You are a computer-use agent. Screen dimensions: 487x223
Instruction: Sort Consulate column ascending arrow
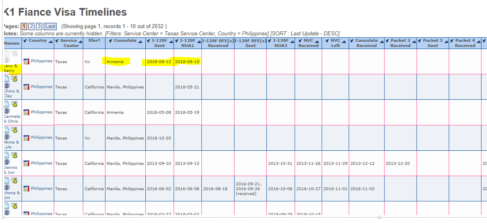tap(140, 41)
